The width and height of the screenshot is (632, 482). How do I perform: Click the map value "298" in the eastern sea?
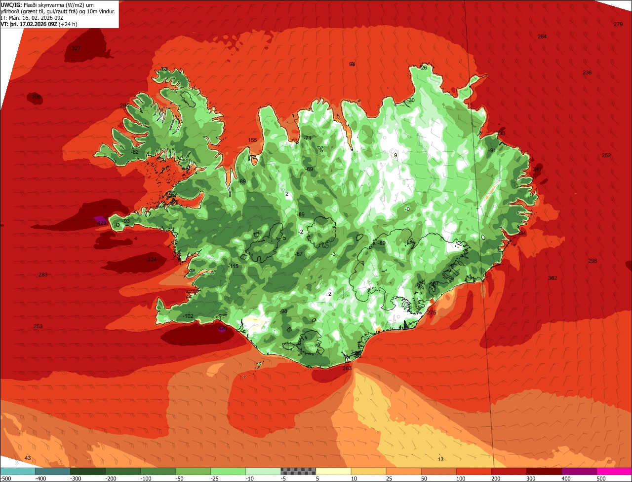pos(592,261)
